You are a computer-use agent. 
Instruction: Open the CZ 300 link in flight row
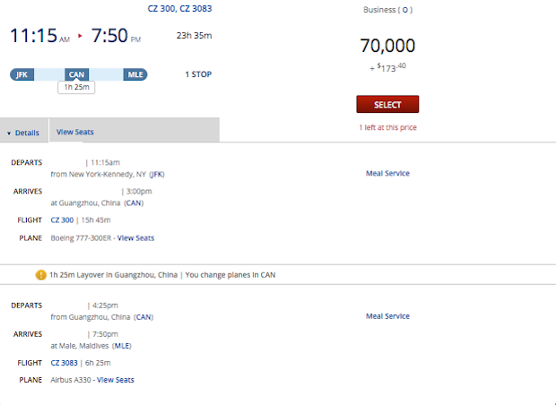click(x=64, y=220)
